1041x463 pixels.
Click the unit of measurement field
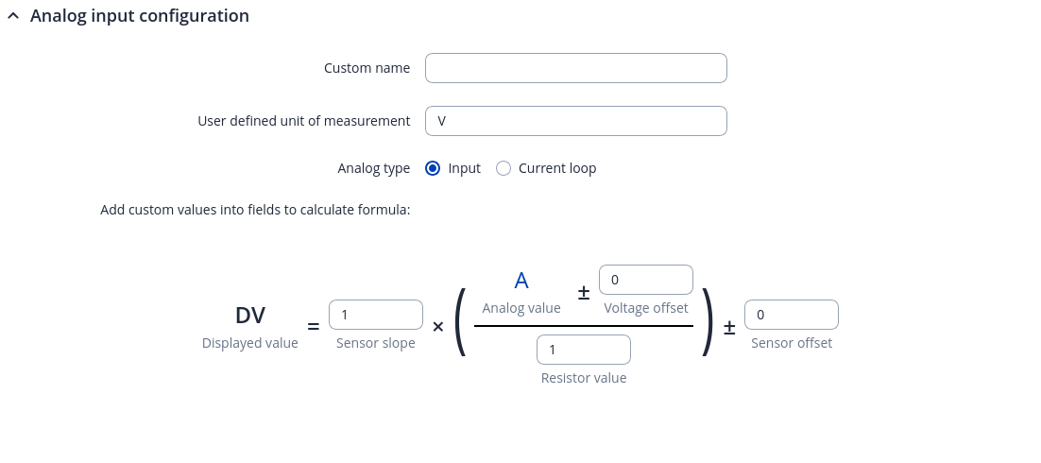point(575,121)
